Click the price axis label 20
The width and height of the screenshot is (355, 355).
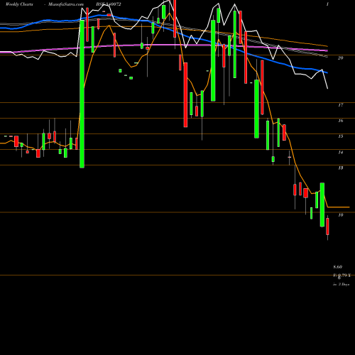pyautogui.click(x=340, y=58)
